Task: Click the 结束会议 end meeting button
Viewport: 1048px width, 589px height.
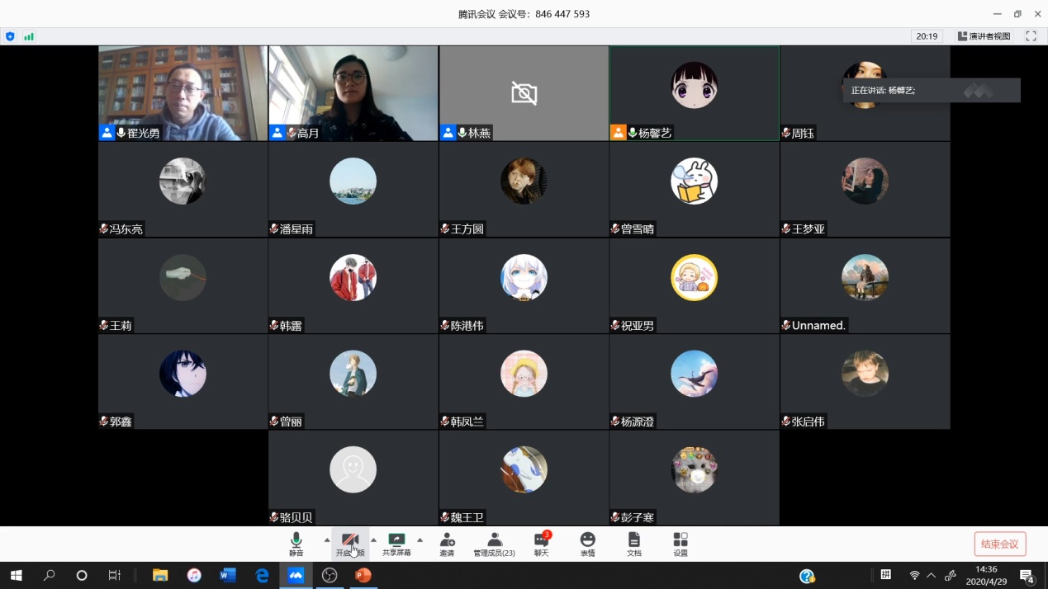Action: 1000,544
